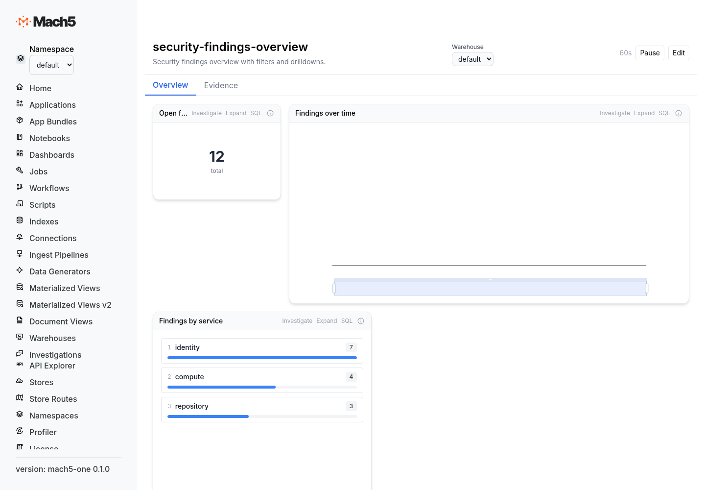Screen dimensions: 705x490
Task: Click version mach5-one 0.1.0 text
Action: pyautogui.click(x=63, y=469)
